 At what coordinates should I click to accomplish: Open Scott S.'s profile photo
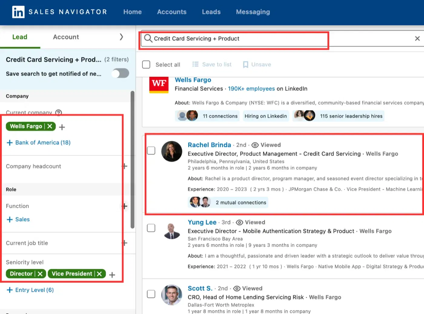tap(172, 295)
